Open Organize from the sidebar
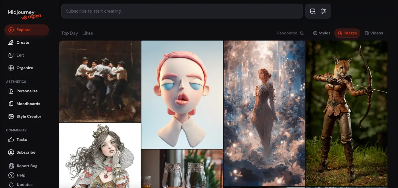The height and width of the screenshot is (188, 398). pyautogui.click(x=25, y=68)
